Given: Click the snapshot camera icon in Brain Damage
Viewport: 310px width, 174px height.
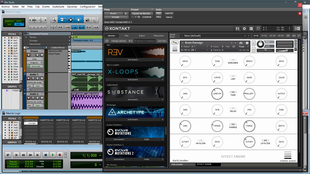Looking at the screenshot, I should 241,43.
